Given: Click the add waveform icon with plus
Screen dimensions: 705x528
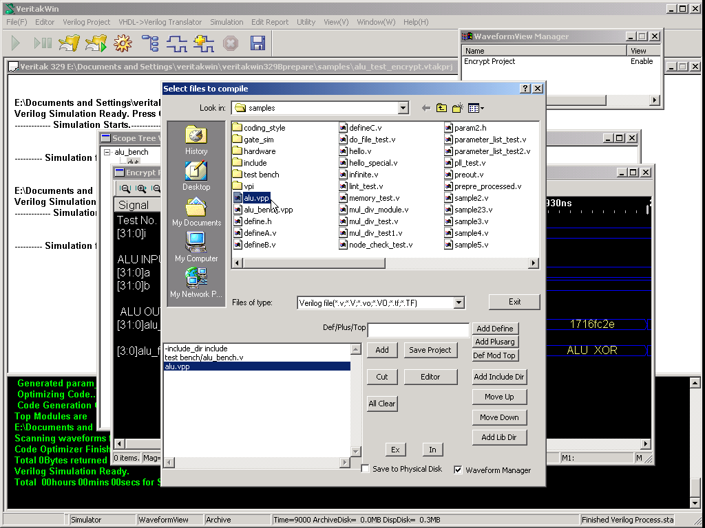Looking at the screenshot, I should point(203,44).
